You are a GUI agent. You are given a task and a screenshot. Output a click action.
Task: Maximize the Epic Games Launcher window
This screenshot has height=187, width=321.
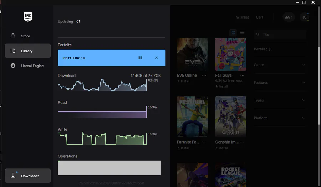pos(304,2)
